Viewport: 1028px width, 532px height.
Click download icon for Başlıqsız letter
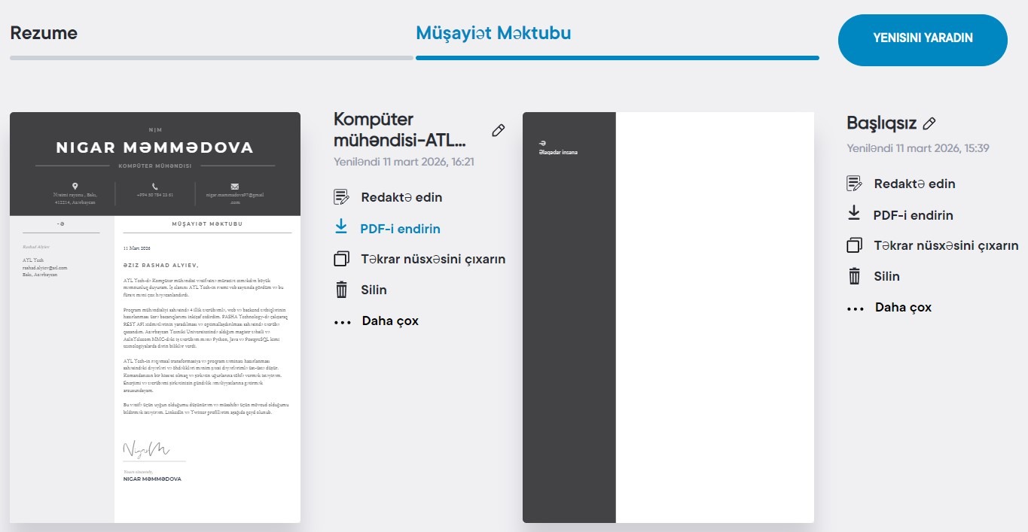coord(854,213)
